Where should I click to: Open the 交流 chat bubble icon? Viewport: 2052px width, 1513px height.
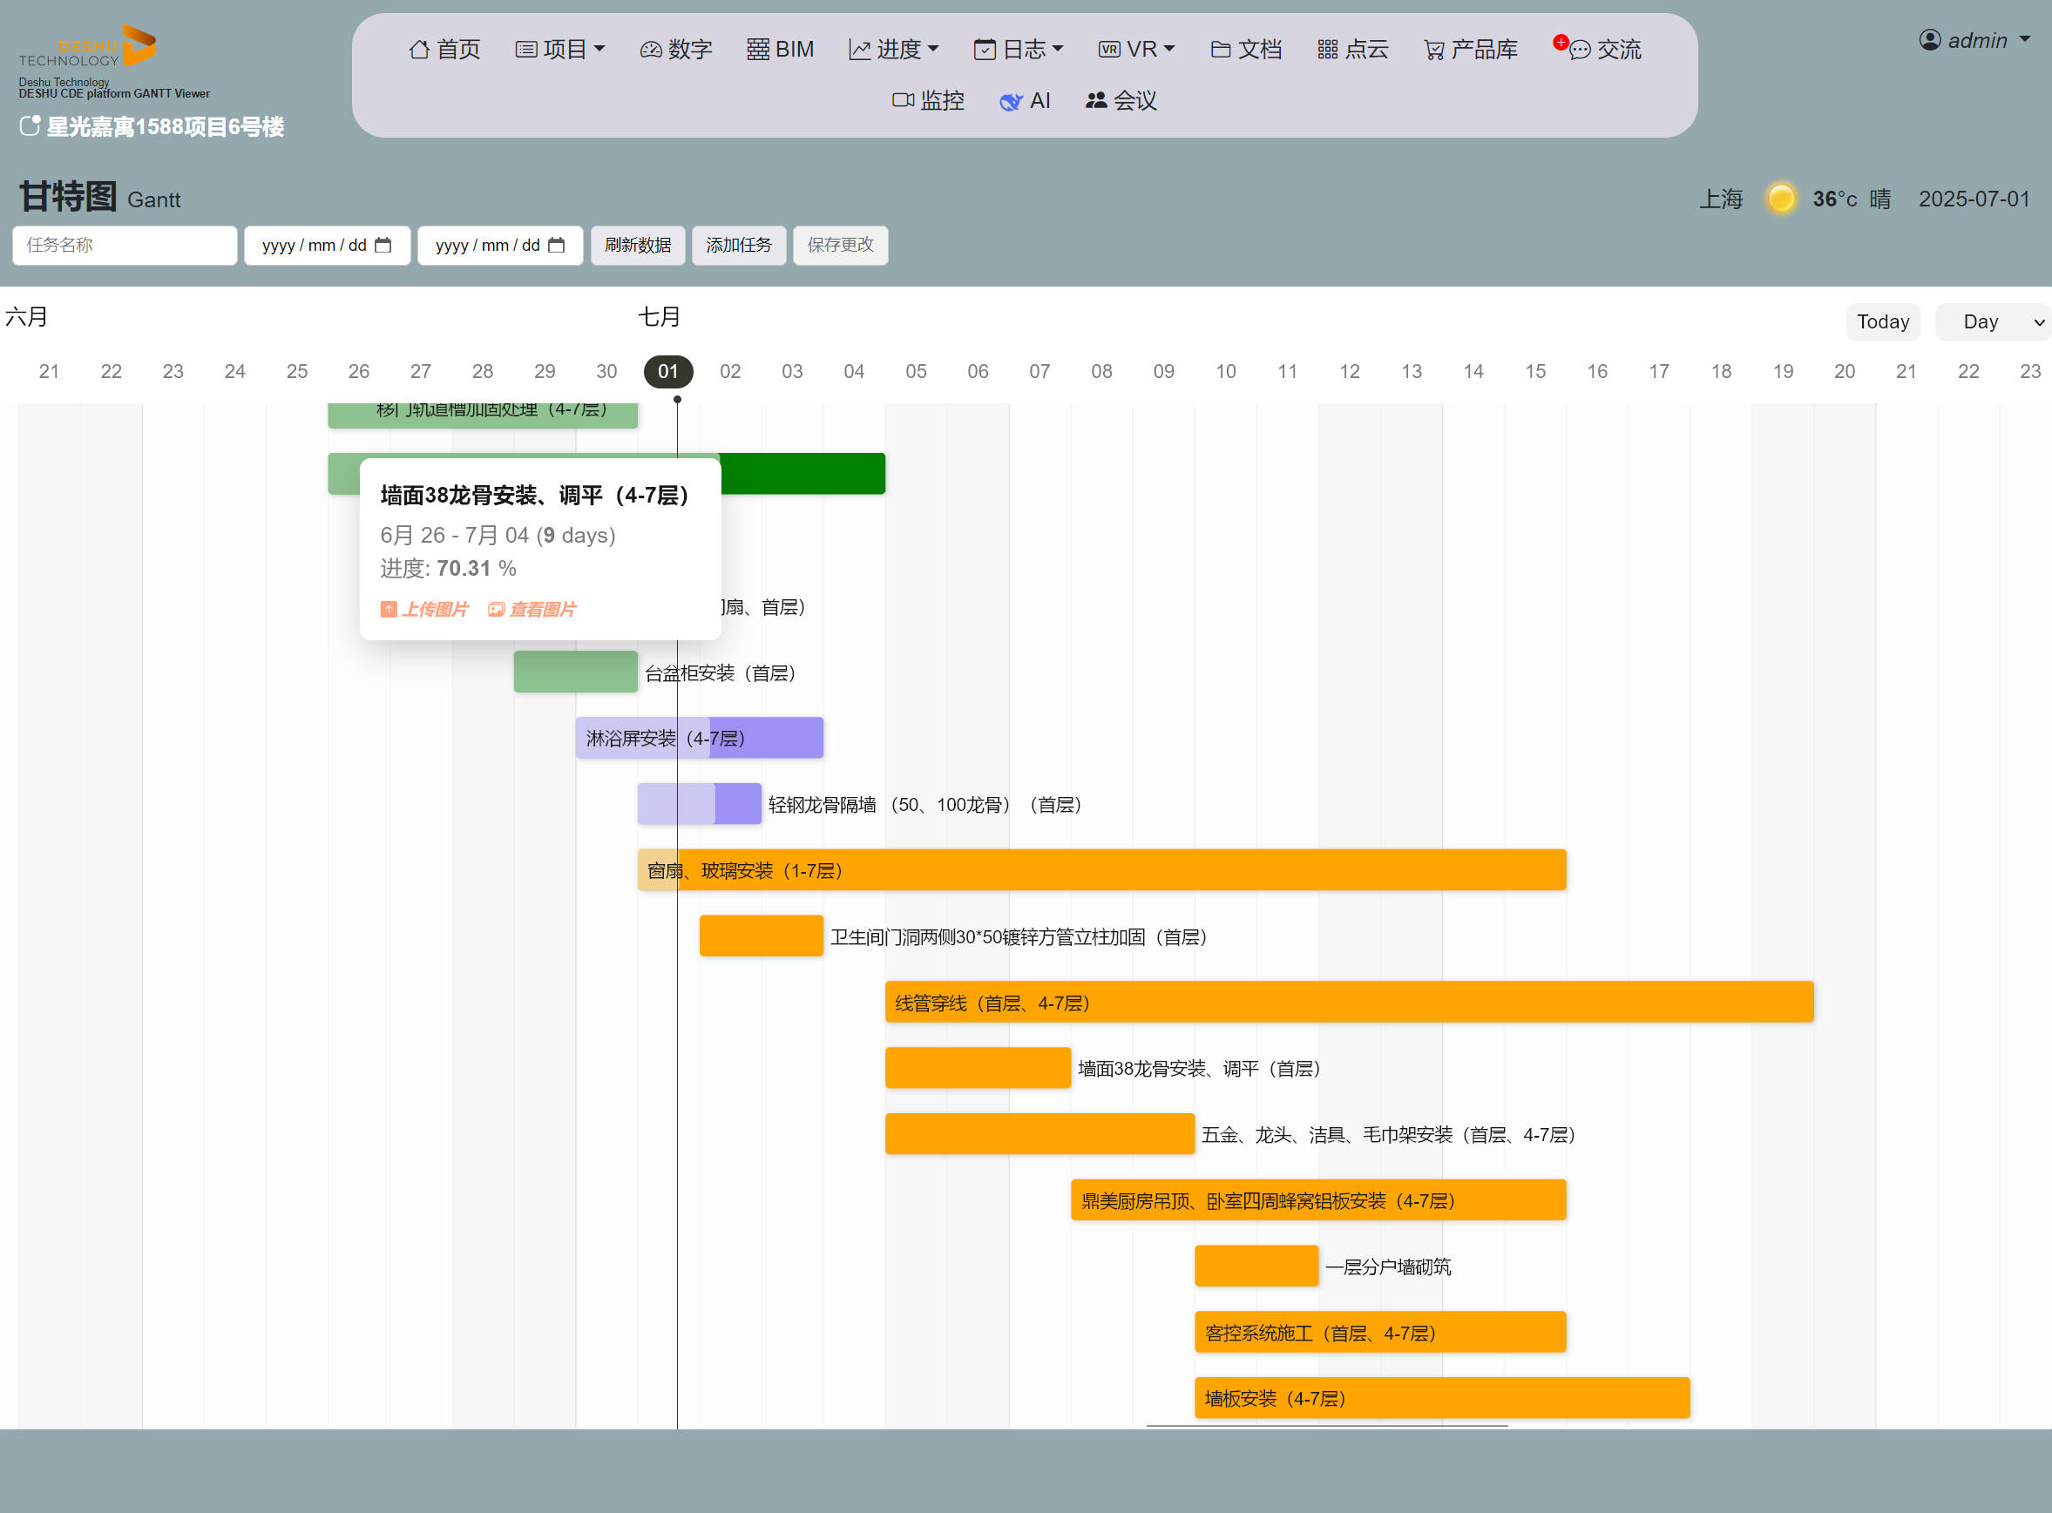point(1580,50)
